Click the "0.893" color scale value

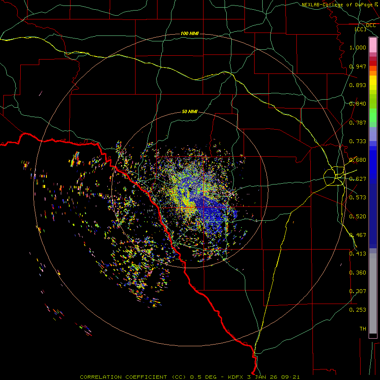click(x=358, y=85)
